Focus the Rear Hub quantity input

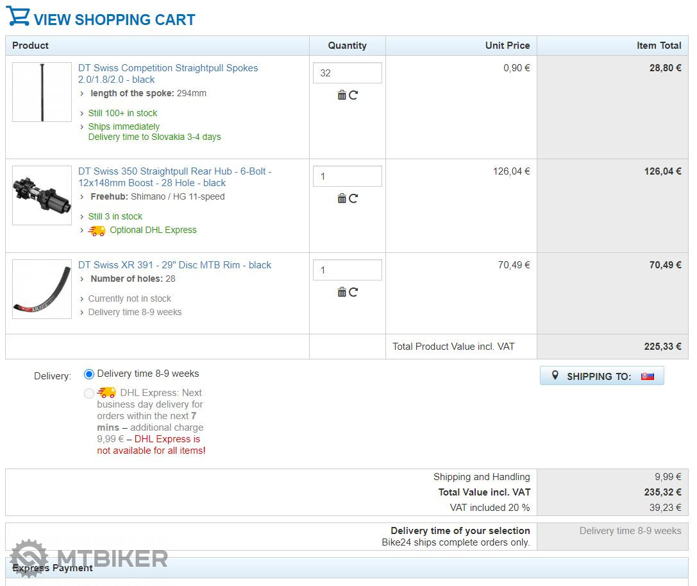pyautogui.click(x=347, y=177)
